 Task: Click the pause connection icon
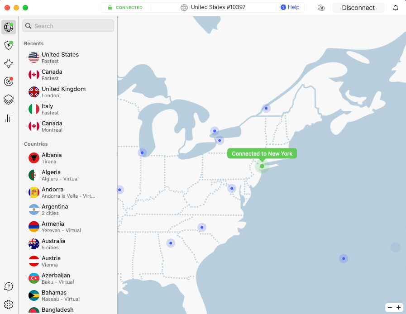321,8
